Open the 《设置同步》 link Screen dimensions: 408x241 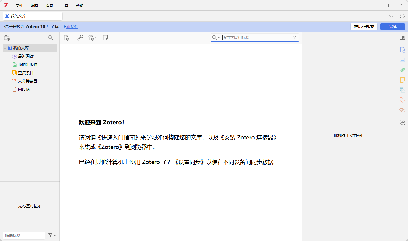pyautogui.click(x=189, y=162)
